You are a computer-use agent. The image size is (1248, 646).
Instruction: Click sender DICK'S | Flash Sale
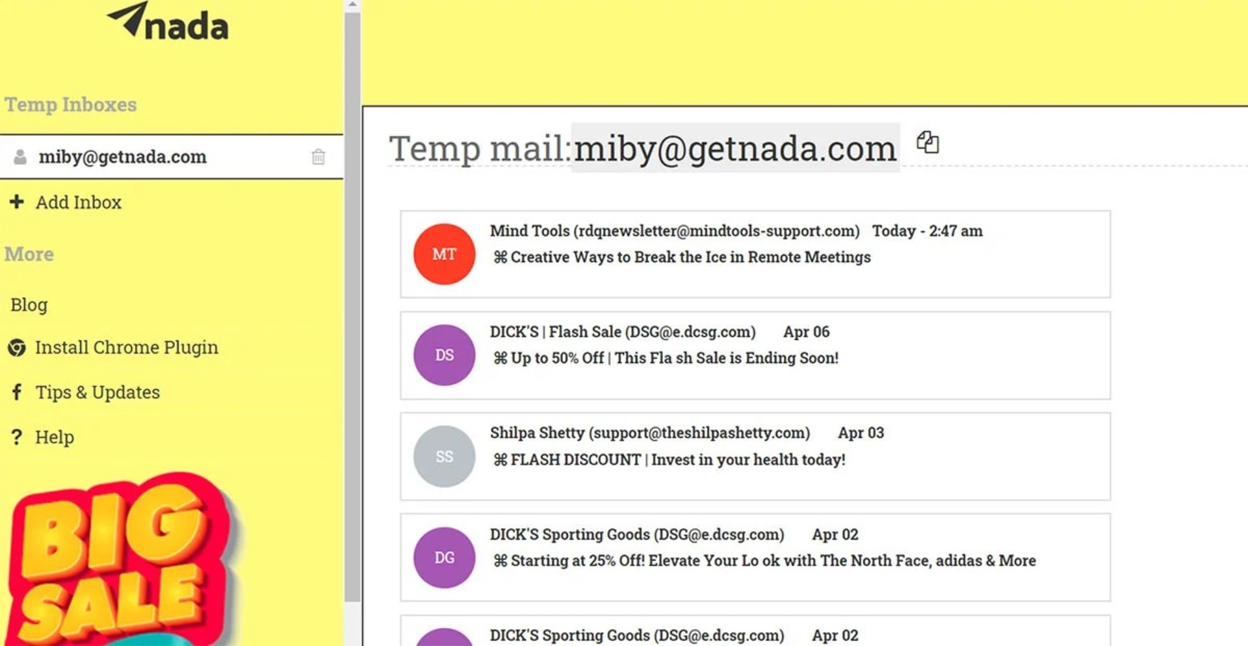pos(623,331)
